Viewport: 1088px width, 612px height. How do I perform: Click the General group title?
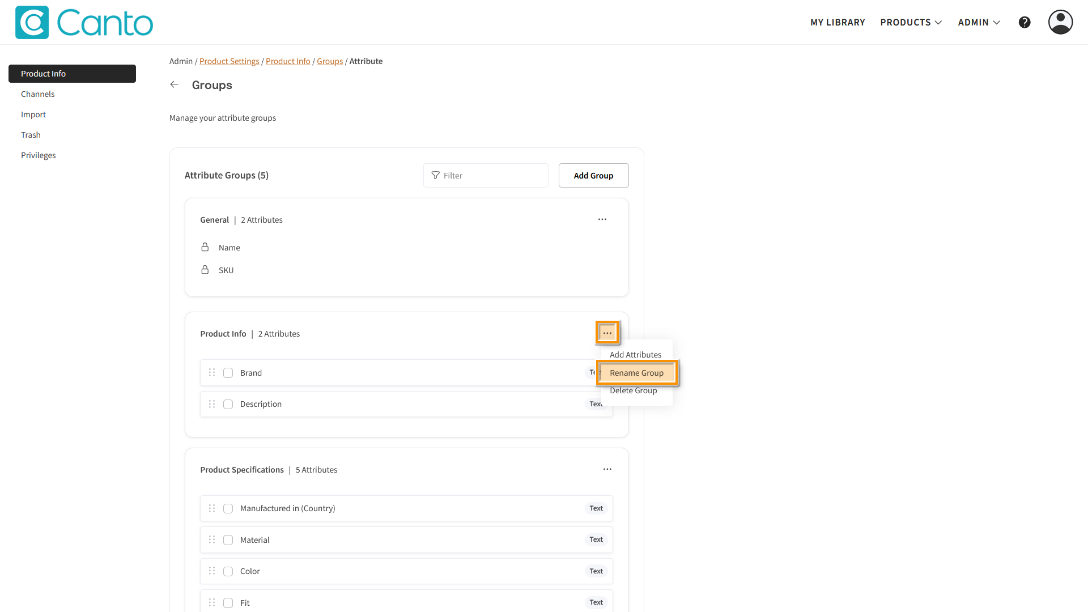tap(214, 220)
